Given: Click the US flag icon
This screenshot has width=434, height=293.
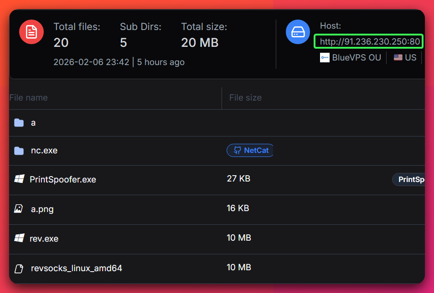Looking at the screenshot, I should point(398,58).
